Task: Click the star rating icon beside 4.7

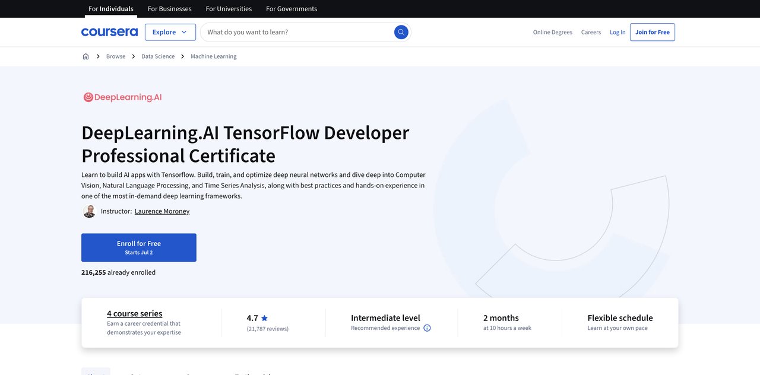Action: pos(264,318)
